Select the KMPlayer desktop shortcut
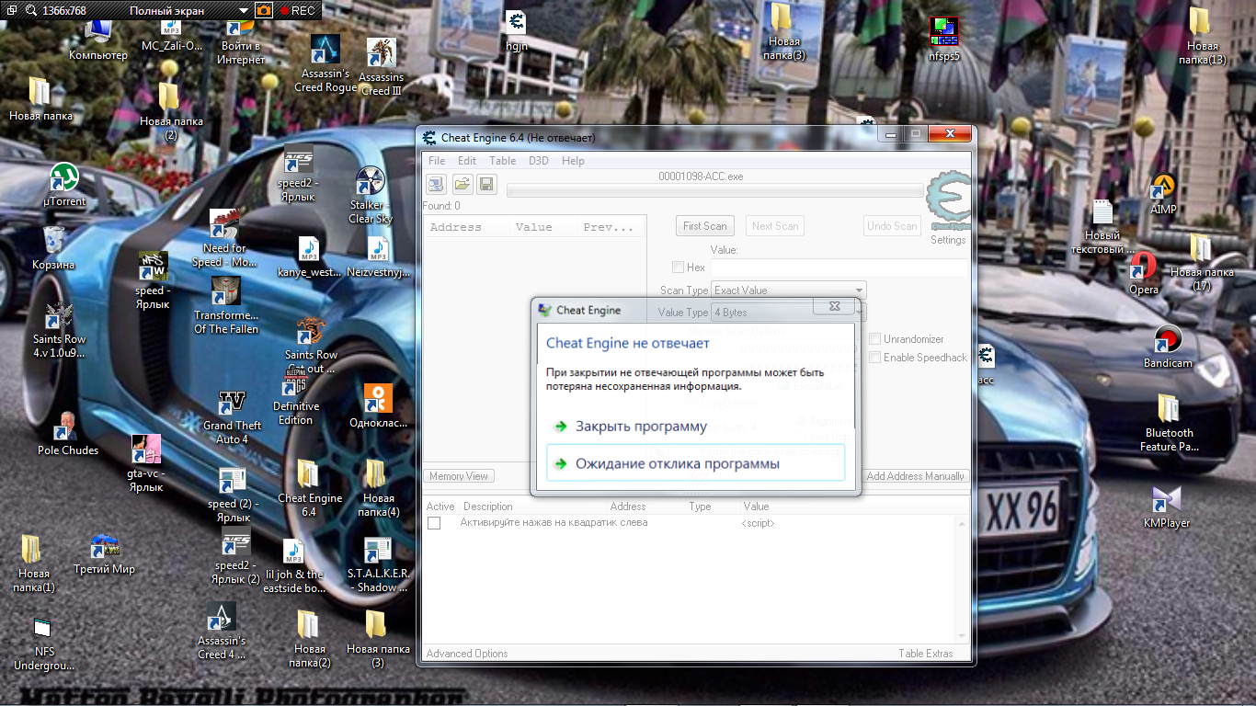This screenshot has height=706, width=1256. [x=1167, y=507]
